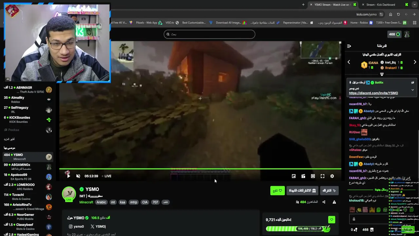Collapse pinned message chevron
Viewport: 419px width, 236px height.
point(412,90)
